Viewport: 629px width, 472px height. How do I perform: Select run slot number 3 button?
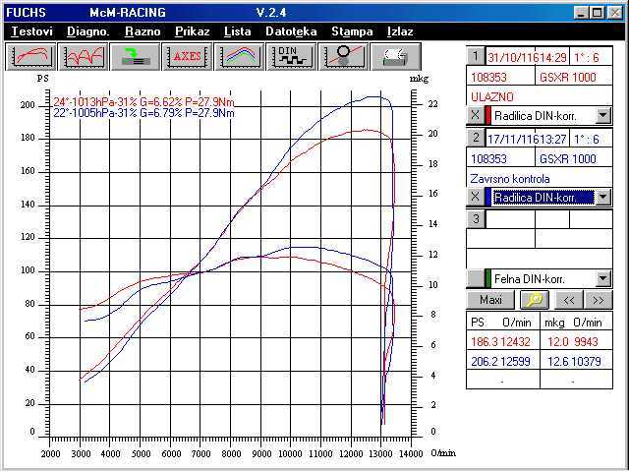(476, 219)
